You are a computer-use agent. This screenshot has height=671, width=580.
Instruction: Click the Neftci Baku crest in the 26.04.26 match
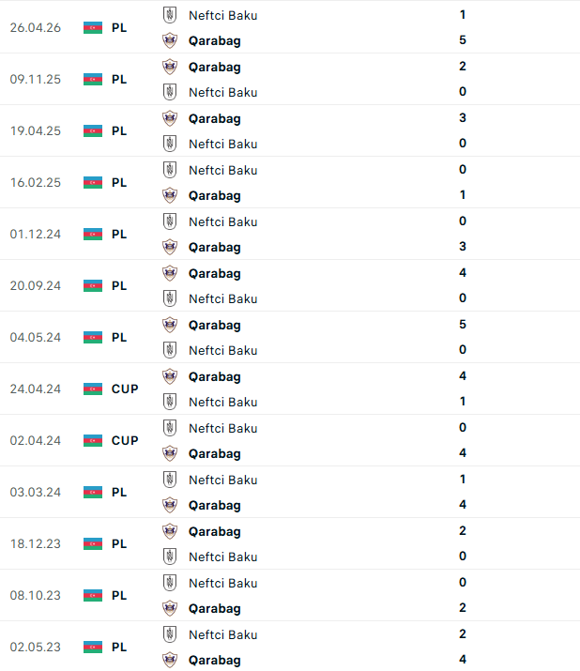click(169, 15)
